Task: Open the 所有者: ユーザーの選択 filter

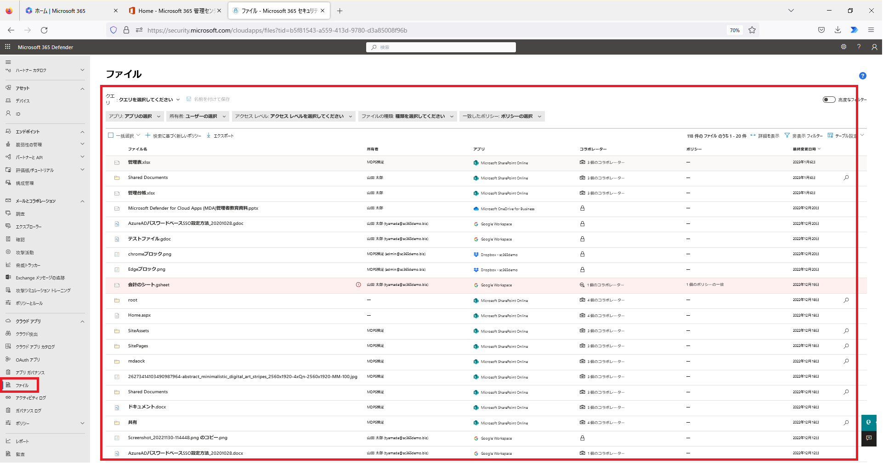Action: coord(198,117)
